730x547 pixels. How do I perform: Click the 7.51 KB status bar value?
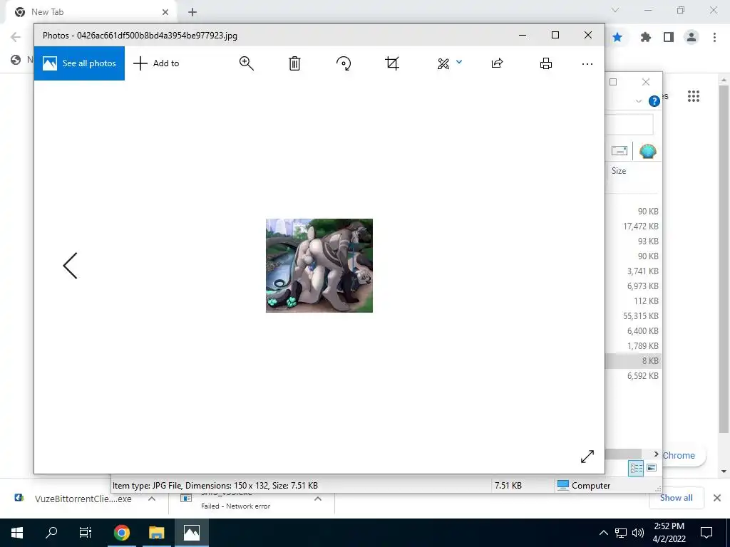tap(508, 486)
